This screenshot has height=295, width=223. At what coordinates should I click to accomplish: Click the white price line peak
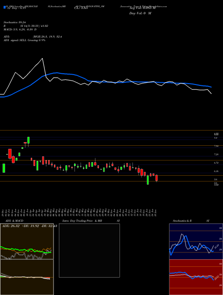(42, 59)
